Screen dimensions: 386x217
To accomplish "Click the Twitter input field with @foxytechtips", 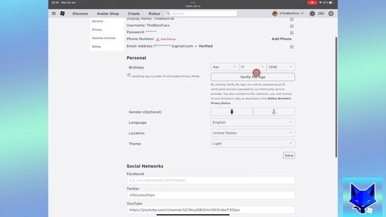I will pos(210,195).
